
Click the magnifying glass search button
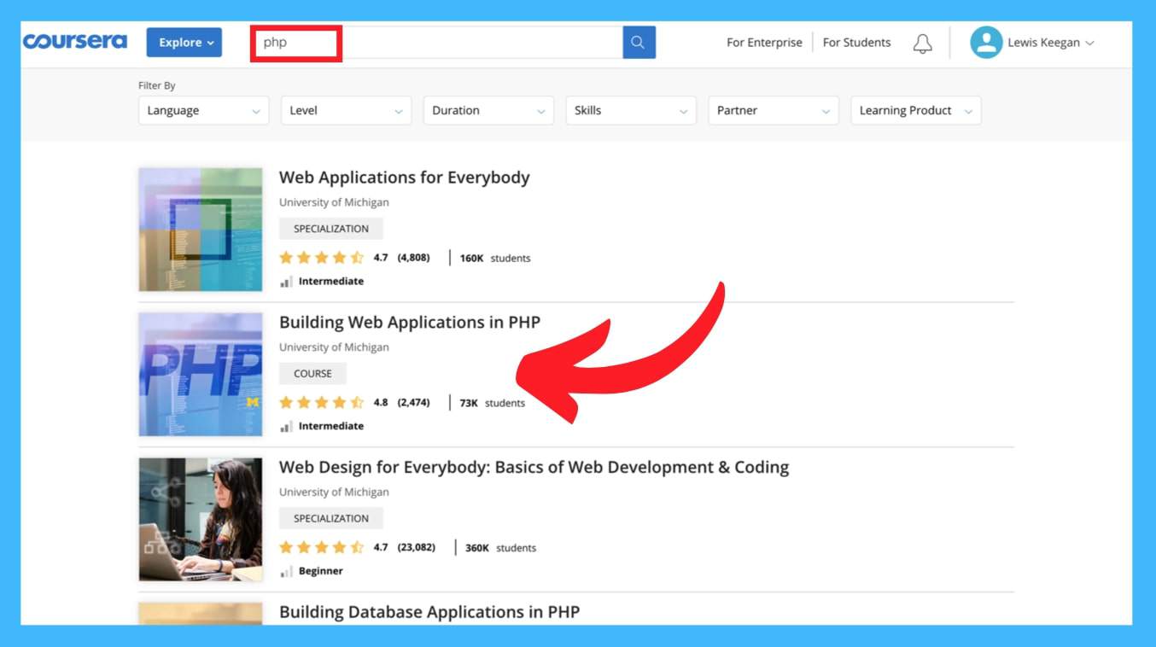pos(639,42)
